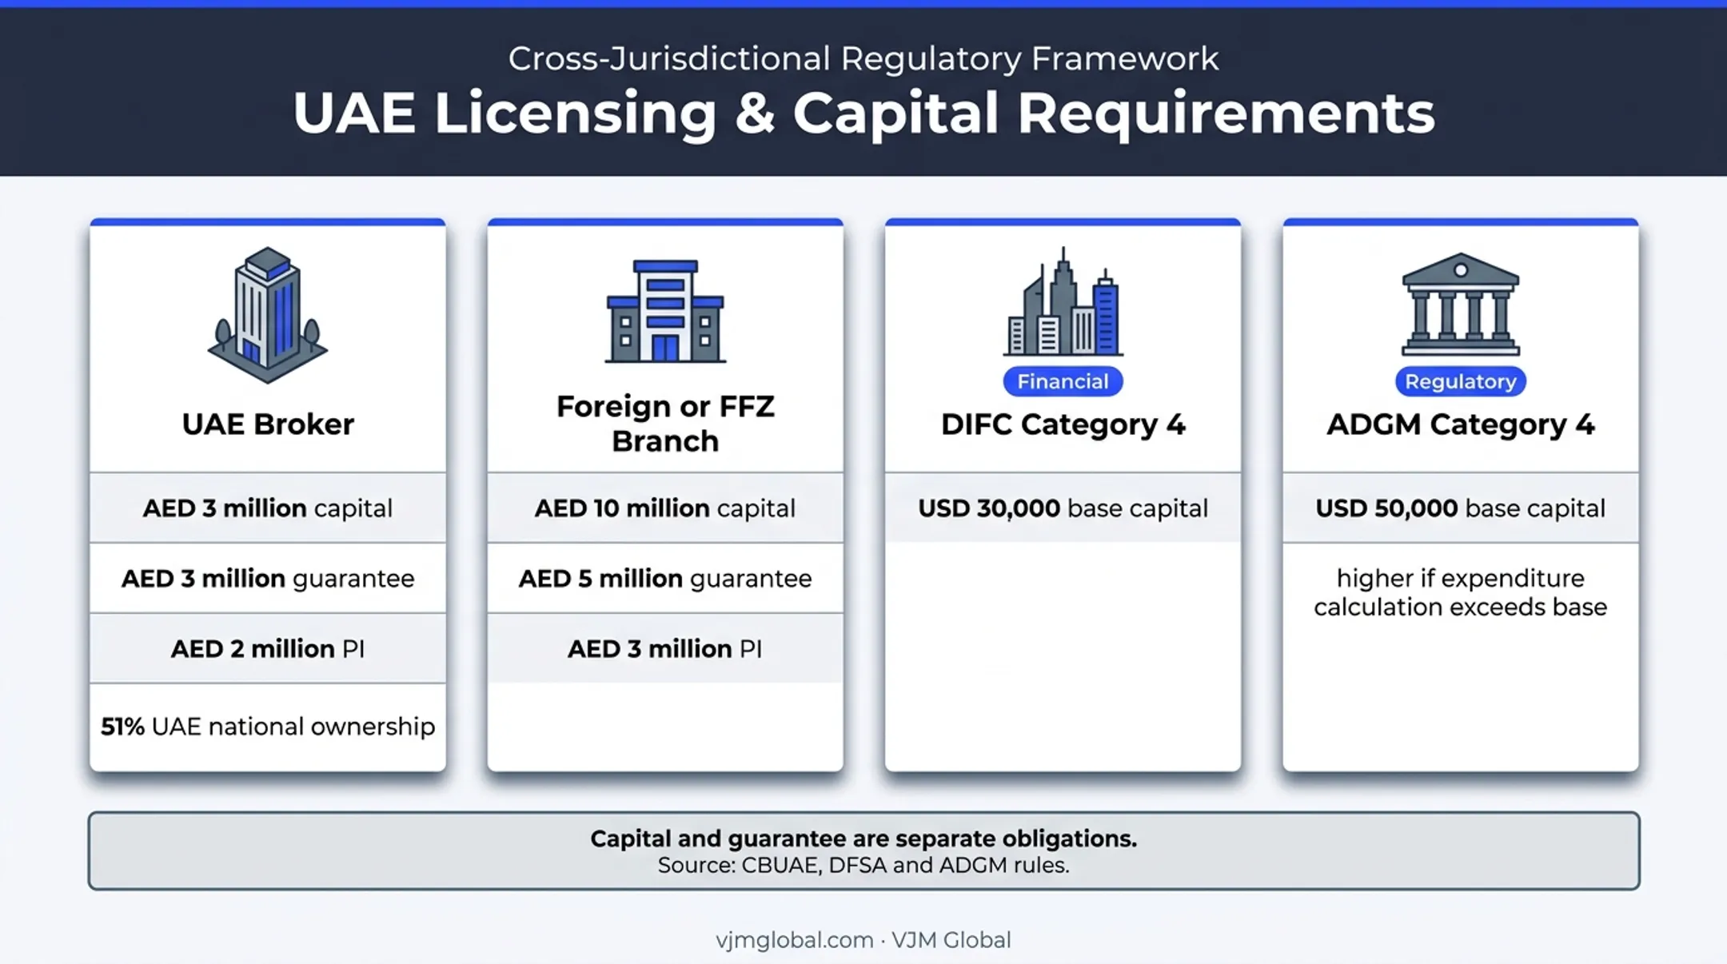Select the AED 5 million guarantee row
1727x964 pixels.
pyautogui.click(x=665, y=578)
